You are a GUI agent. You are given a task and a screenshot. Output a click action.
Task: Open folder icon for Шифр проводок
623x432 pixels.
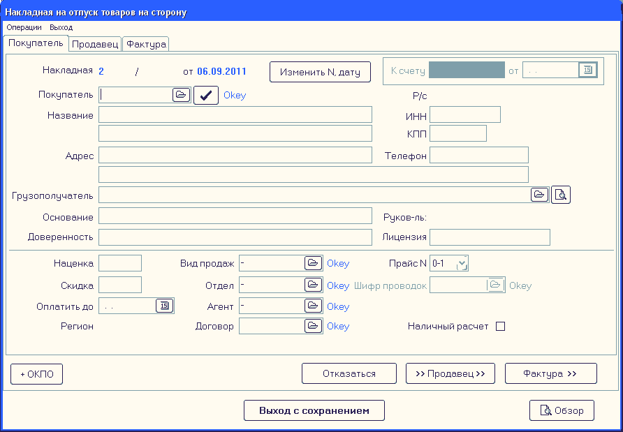(x=495, y=285)
